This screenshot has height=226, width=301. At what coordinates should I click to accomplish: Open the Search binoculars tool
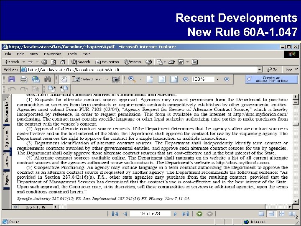48,79
